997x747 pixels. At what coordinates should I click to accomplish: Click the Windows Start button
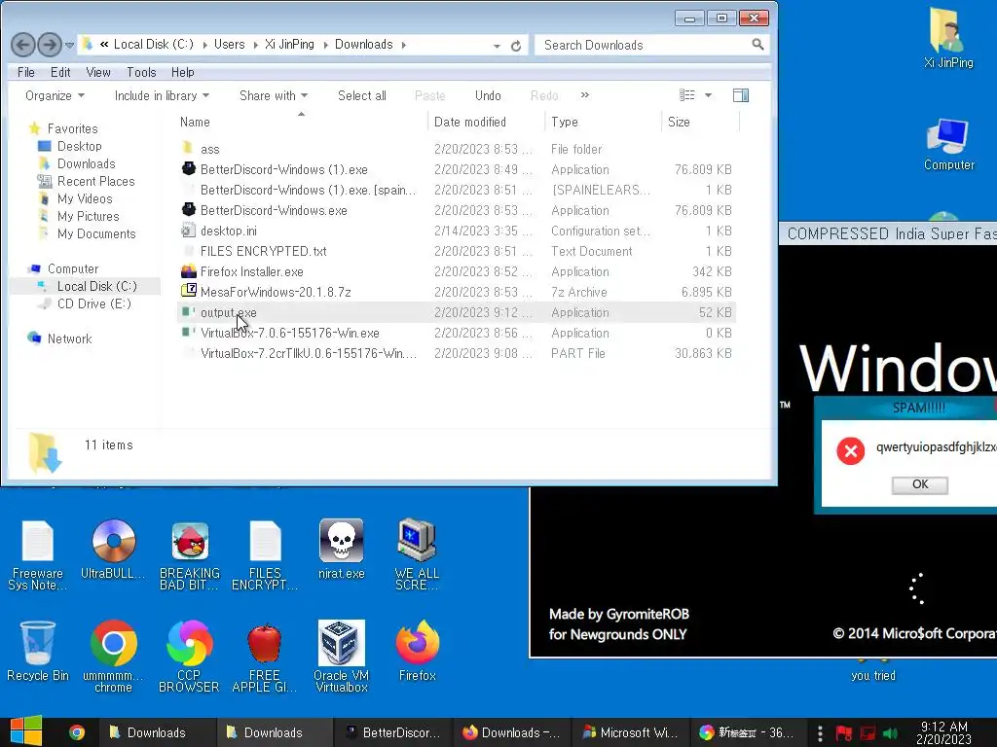pos(26,731)
